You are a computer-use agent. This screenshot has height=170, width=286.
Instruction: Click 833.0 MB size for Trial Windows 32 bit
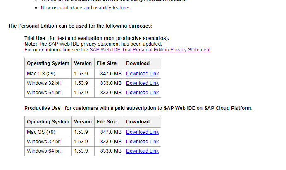tap(111, 83)
